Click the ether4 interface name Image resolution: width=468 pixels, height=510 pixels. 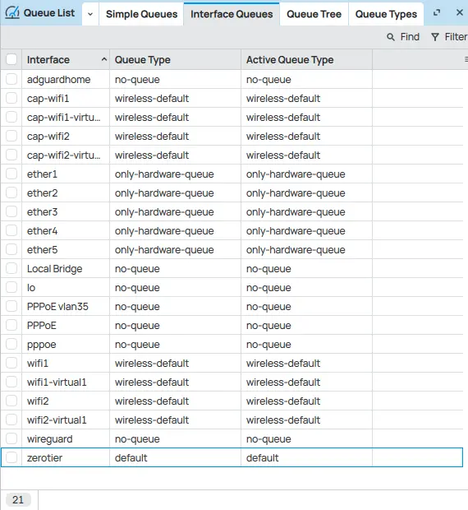pyautogui.click(x=42, y=230)
